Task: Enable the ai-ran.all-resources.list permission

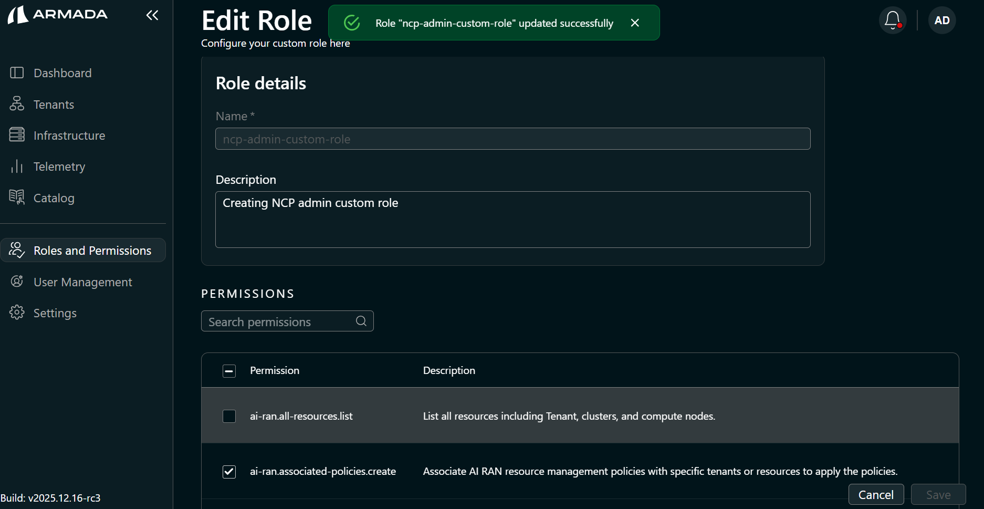Action: [x=229, y=416]
